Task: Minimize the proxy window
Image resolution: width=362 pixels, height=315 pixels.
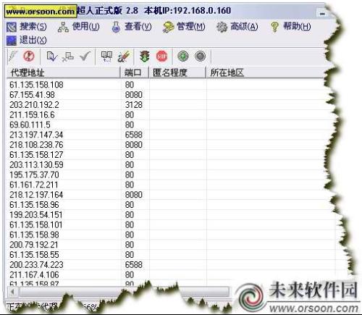Action: point(322,14)
